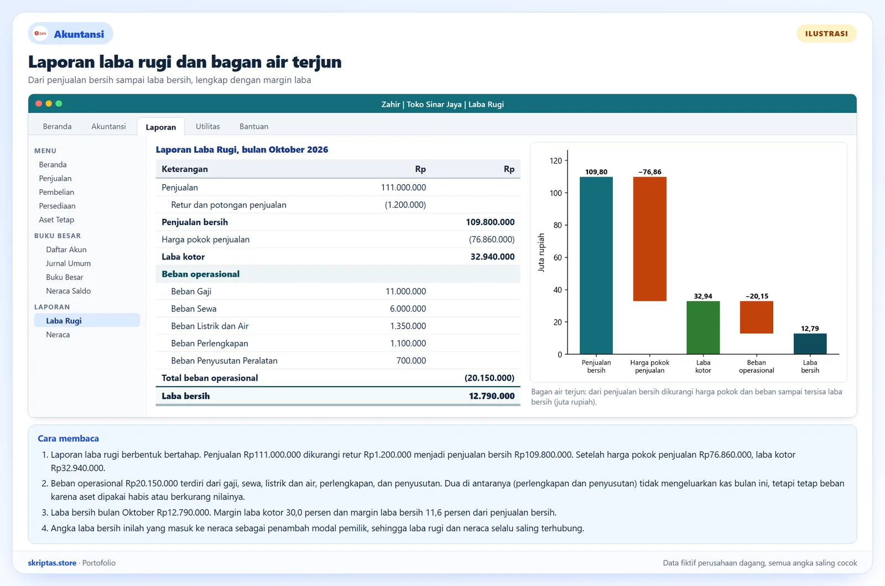Click the yellow minimize dot

[49, 103]
